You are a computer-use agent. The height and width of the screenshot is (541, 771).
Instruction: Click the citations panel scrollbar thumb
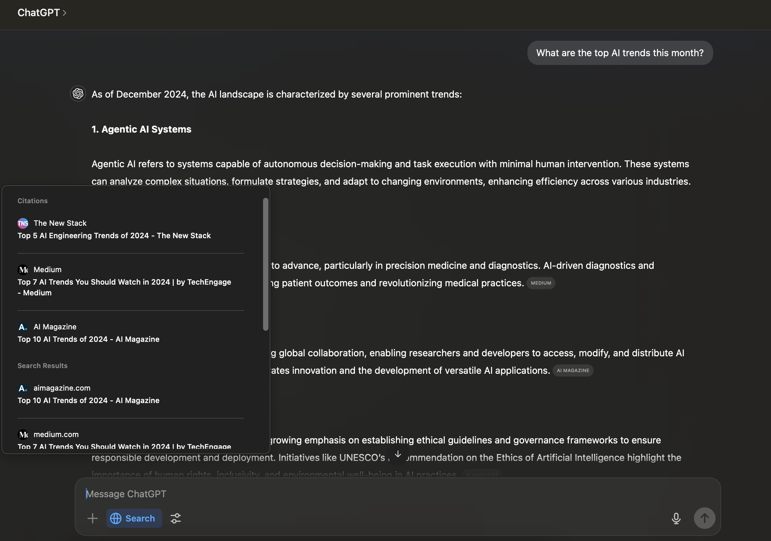click(x=266, y=264)
